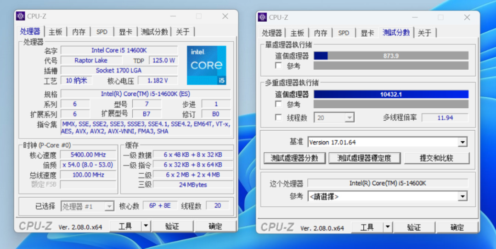This screenshot has width=496, height=249.
Task: Select 測試分數 tab in right window
Action: [396, 32]
